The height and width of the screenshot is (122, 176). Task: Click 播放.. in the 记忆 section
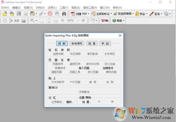[x=70, y=102]
